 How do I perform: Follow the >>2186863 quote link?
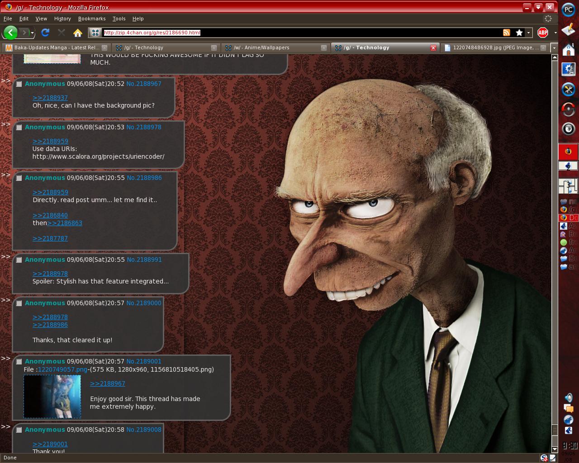65,223
